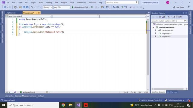Open the Build menu
The image size is (193, 108).
[x=41, y=3]
